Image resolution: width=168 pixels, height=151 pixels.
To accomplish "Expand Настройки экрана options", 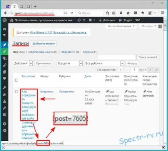I will point(121,26).
